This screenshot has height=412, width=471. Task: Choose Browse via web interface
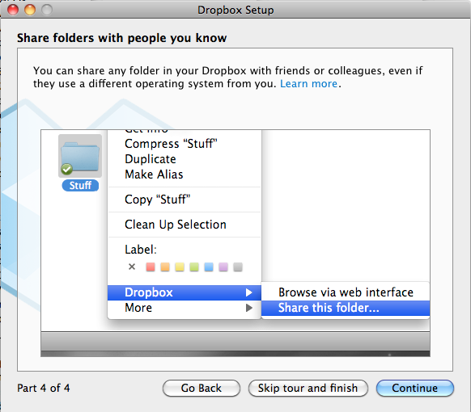click(x=346, y=292)
